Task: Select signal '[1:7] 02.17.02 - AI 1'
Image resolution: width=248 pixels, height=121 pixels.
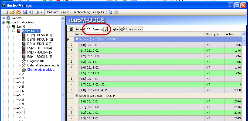Action: coord(141,84)
